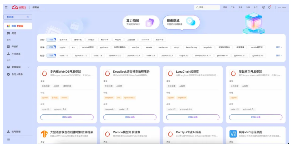Open the help question mark icon
Screen dimensions: 291x146
point(264,7)
